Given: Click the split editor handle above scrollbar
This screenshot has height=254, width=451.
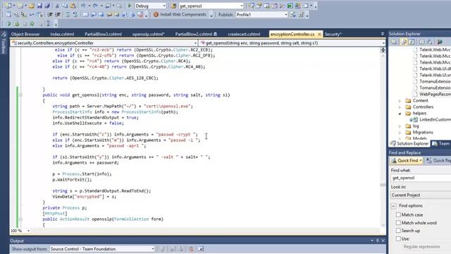Looking at the screenshot, I should click(x=383, y=50).
